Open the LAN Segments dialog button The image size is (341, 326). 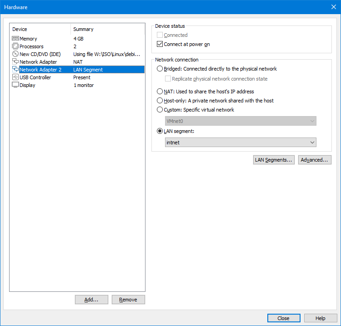[x=274, y=160]
